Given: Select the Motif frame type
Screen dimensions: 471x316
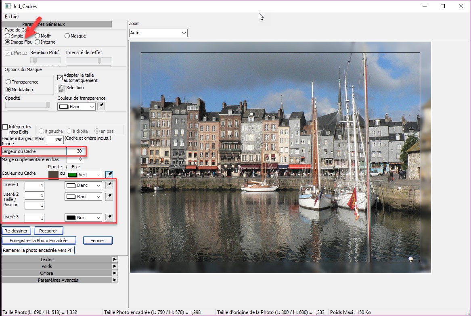Looking at the screenshot, I should click(38, 36).
